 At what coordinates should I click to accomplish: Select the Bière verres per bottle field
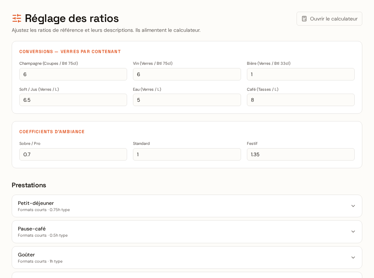301,74
